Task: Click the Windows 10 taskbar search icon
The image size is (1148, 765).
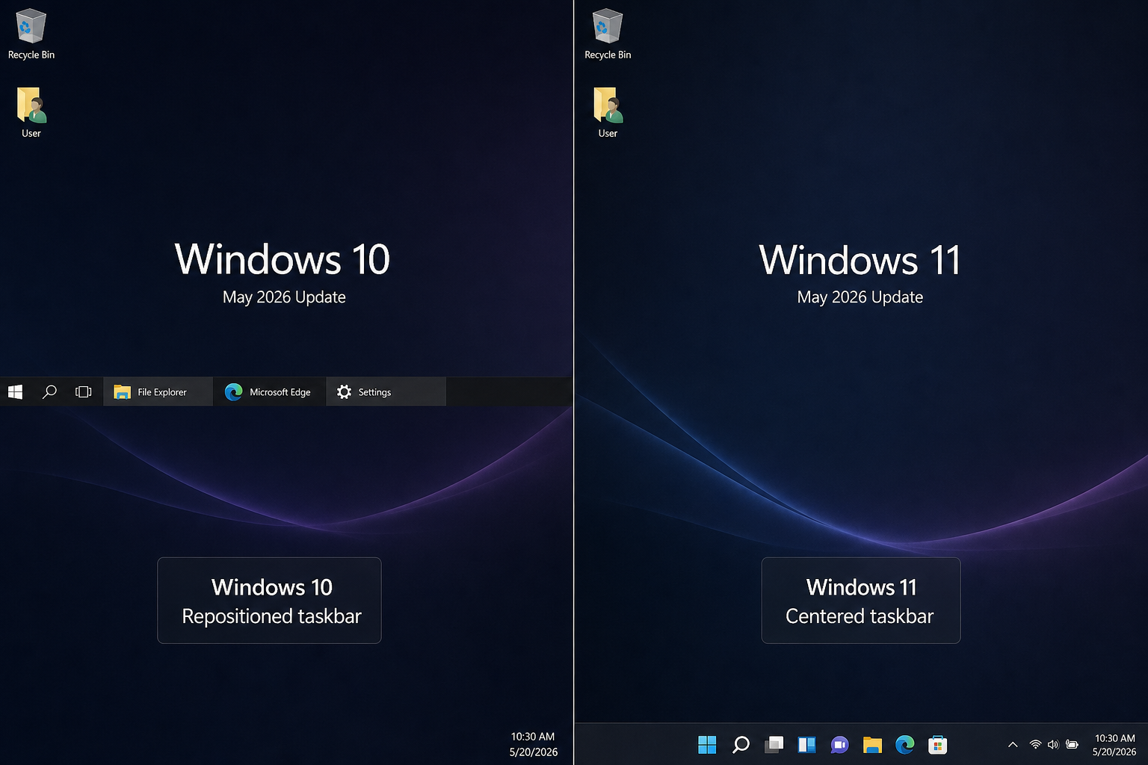Action: [49, 391]
